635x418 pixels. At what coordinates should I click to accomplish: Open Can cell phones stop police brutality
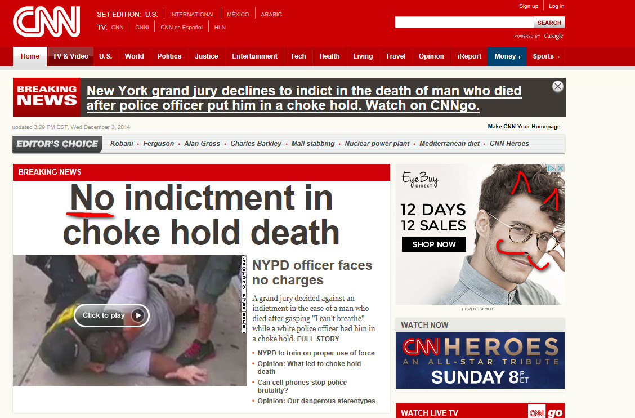click(x=302, y=386)
